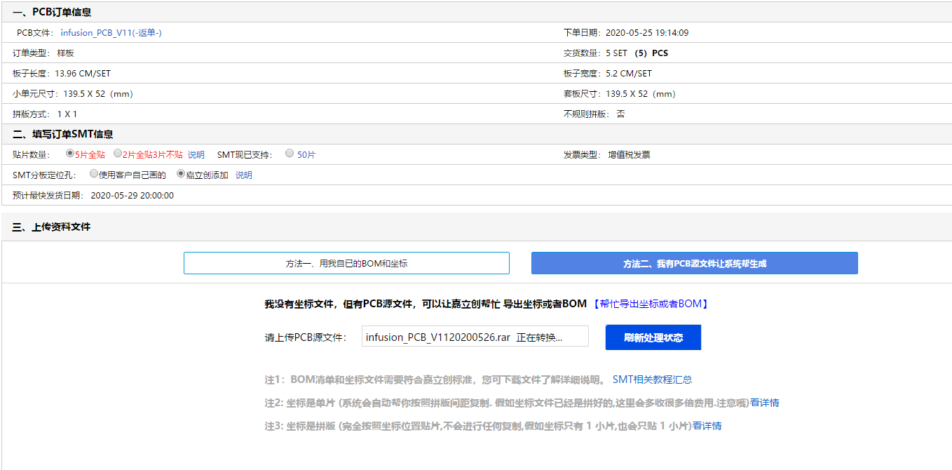Open the SMT相关教程汇总 link
The height and width of the screenshot is (470, 952).
pos(652,380)
